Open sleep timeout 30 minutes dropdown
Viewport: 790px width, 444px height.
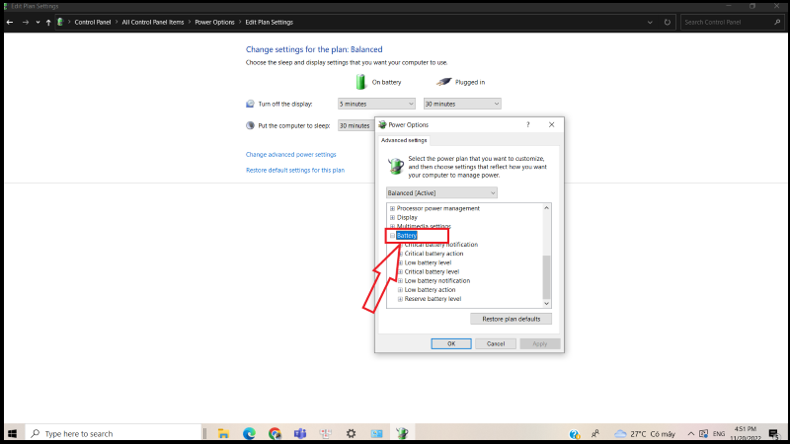click(x=356, y=125)
